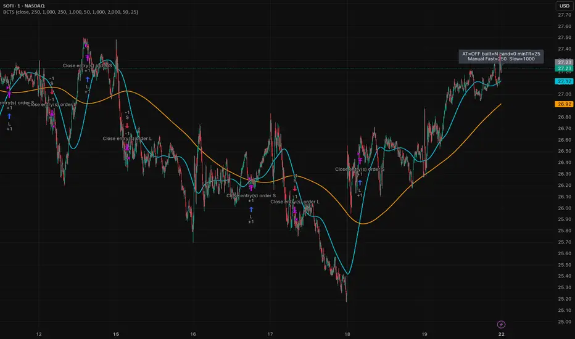
Task: Click date label 16 on time axis
Action: pos(193,334)
